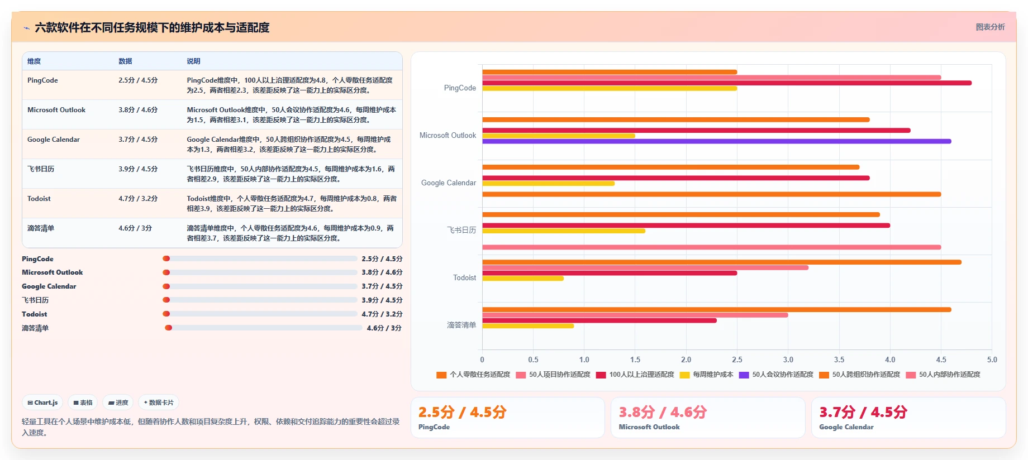
Task: Click the summary paragraph starting 轻量工具在个人场景
Action: [x=211, y=427]
